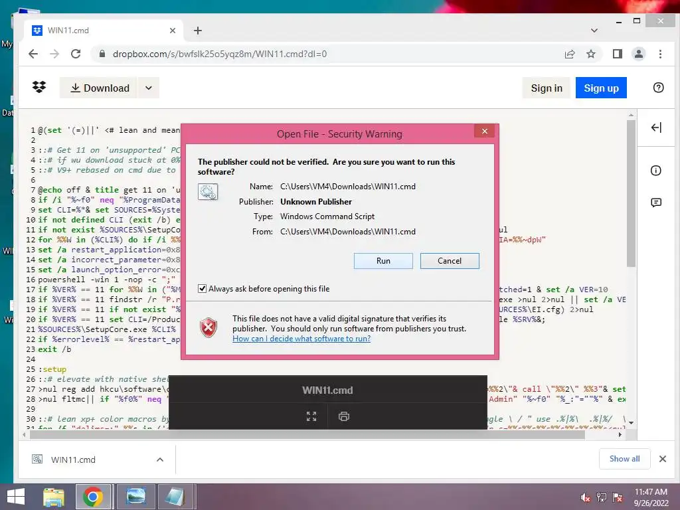Click the notebook app taskbar icon
The image size is (680, 510).
(175, 497)
